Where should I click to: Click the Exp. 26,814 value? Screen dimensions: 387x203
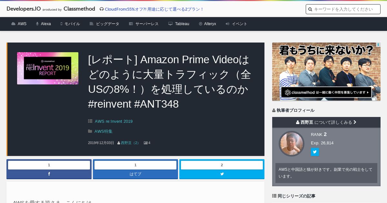click(322, 143)
